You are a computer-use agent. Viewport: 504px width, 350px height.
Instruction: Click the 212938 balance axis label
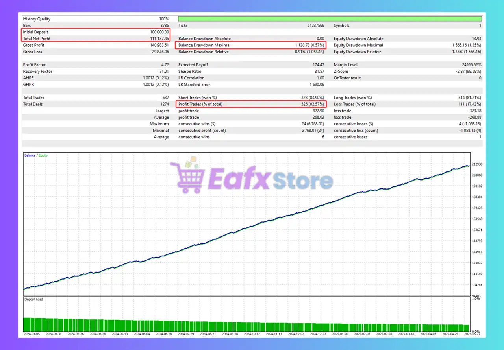(x=477, y=164)
